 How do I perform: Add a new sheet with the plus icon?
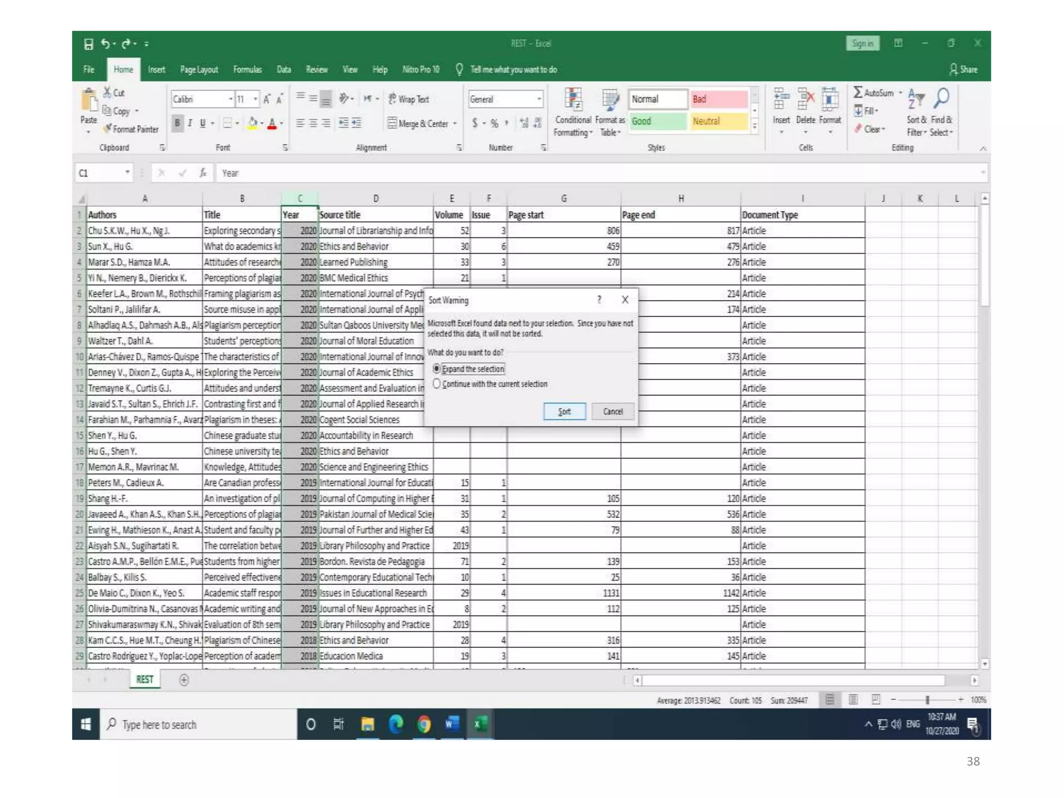click(x=184, y=680)
